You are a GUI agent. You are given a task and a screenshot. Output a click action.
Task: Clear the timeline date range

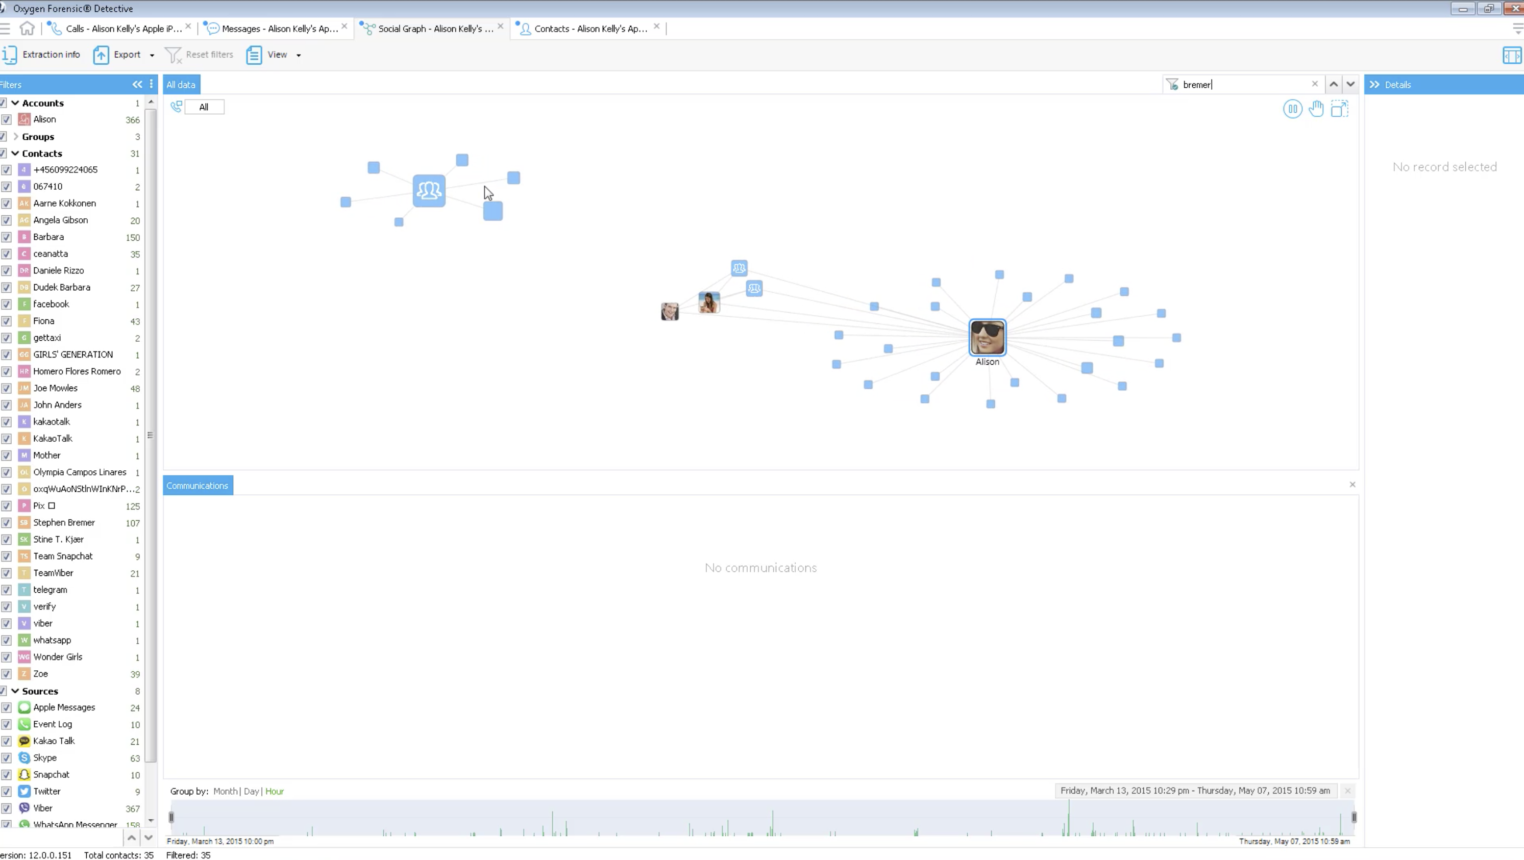tap(1348, 791)
